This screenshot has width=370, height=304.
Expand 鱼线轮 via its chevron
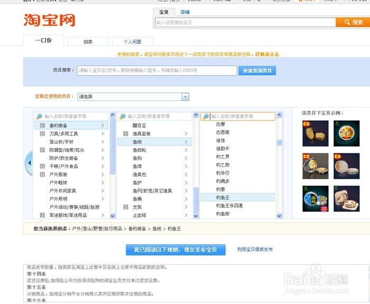pyautogui.click(x=186, y=150)
